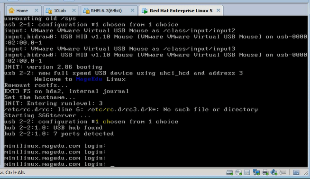
Task: Click the CD/DVD drive status icon
Action: coord(238,172)
